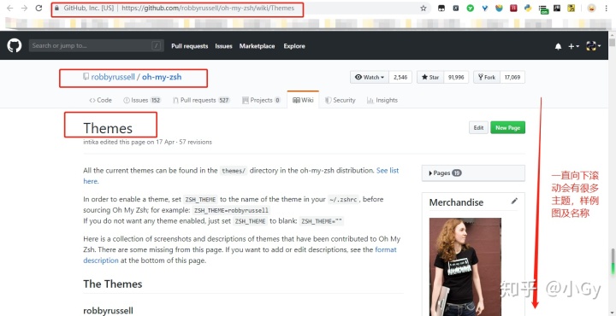This screenshot has width=616, height=316.
Task: View the 17,069 forks count
Action: (x=512, y=77)
